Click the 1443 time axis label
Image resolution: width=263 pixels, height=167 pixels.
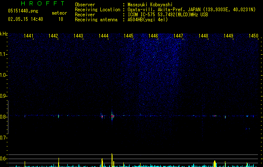pyautogui.click(x=78, y=36)
